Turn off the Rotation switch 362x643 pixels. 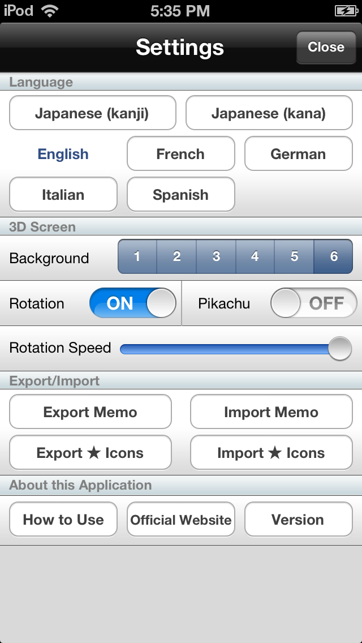coord(132,303)
